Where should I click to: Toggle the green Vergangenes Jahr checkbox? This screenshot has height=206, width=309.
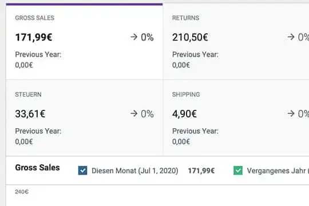238,171
